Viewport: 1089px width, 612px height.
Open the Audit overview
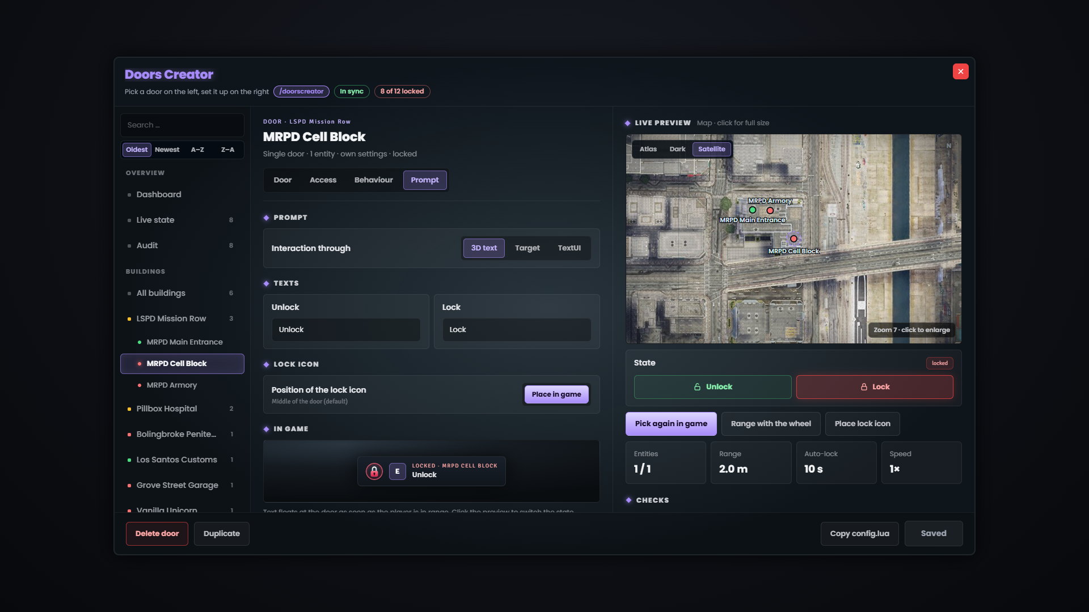click(x=182, y=245)
